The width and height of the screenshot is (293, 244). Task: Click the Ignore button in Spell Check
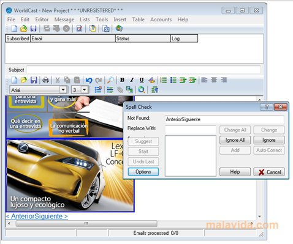(269, 140)
